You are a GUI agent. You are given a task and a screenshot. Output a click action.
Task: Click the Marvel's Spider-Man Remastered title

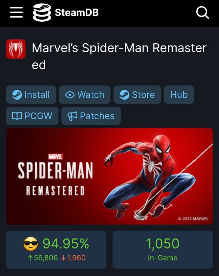119,56
